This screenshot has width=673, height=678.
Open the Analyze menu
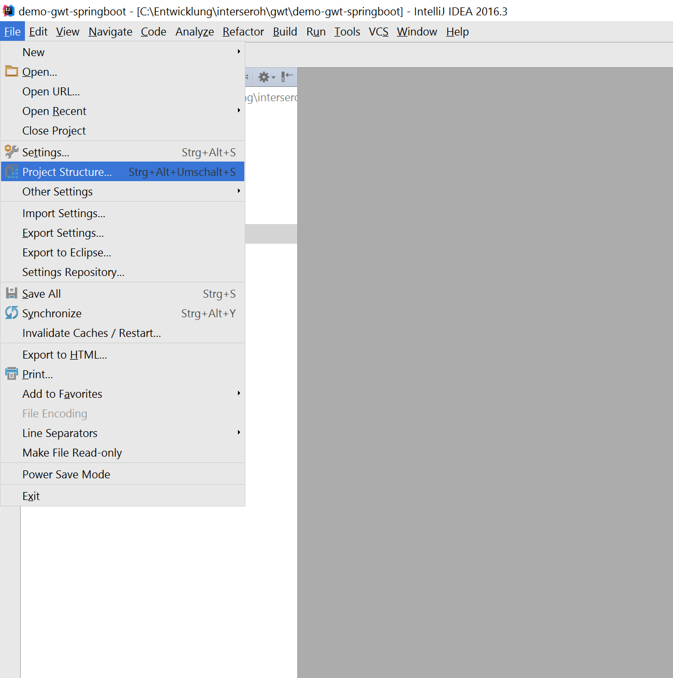[194, 32]
